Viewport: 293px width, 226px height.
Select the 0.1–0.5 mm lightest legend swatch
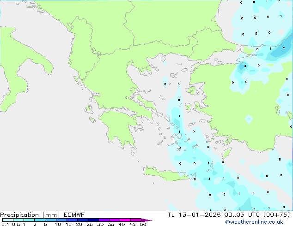point(8,220)
